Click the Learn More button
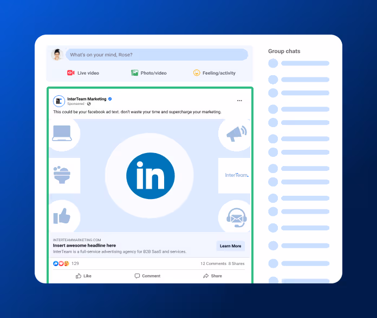The height and width of the screenshot is (318, 377). [x=231, y=246]
